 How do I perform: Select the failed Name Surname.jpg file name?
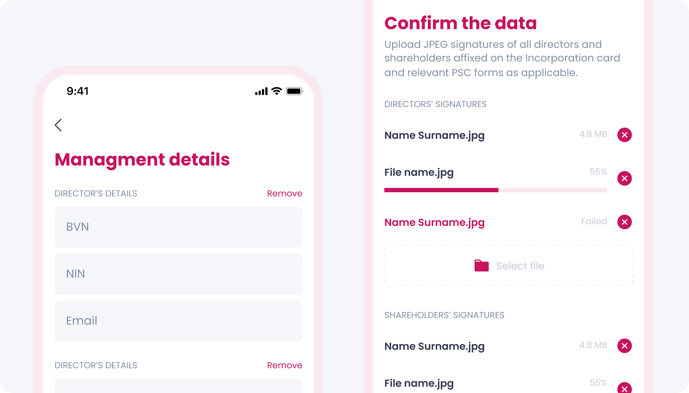click(434, 222)
